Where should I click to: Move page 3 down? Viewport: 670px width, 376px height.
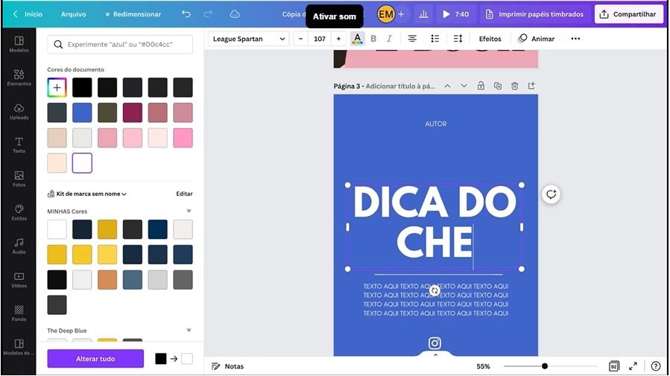click(464, 86)
